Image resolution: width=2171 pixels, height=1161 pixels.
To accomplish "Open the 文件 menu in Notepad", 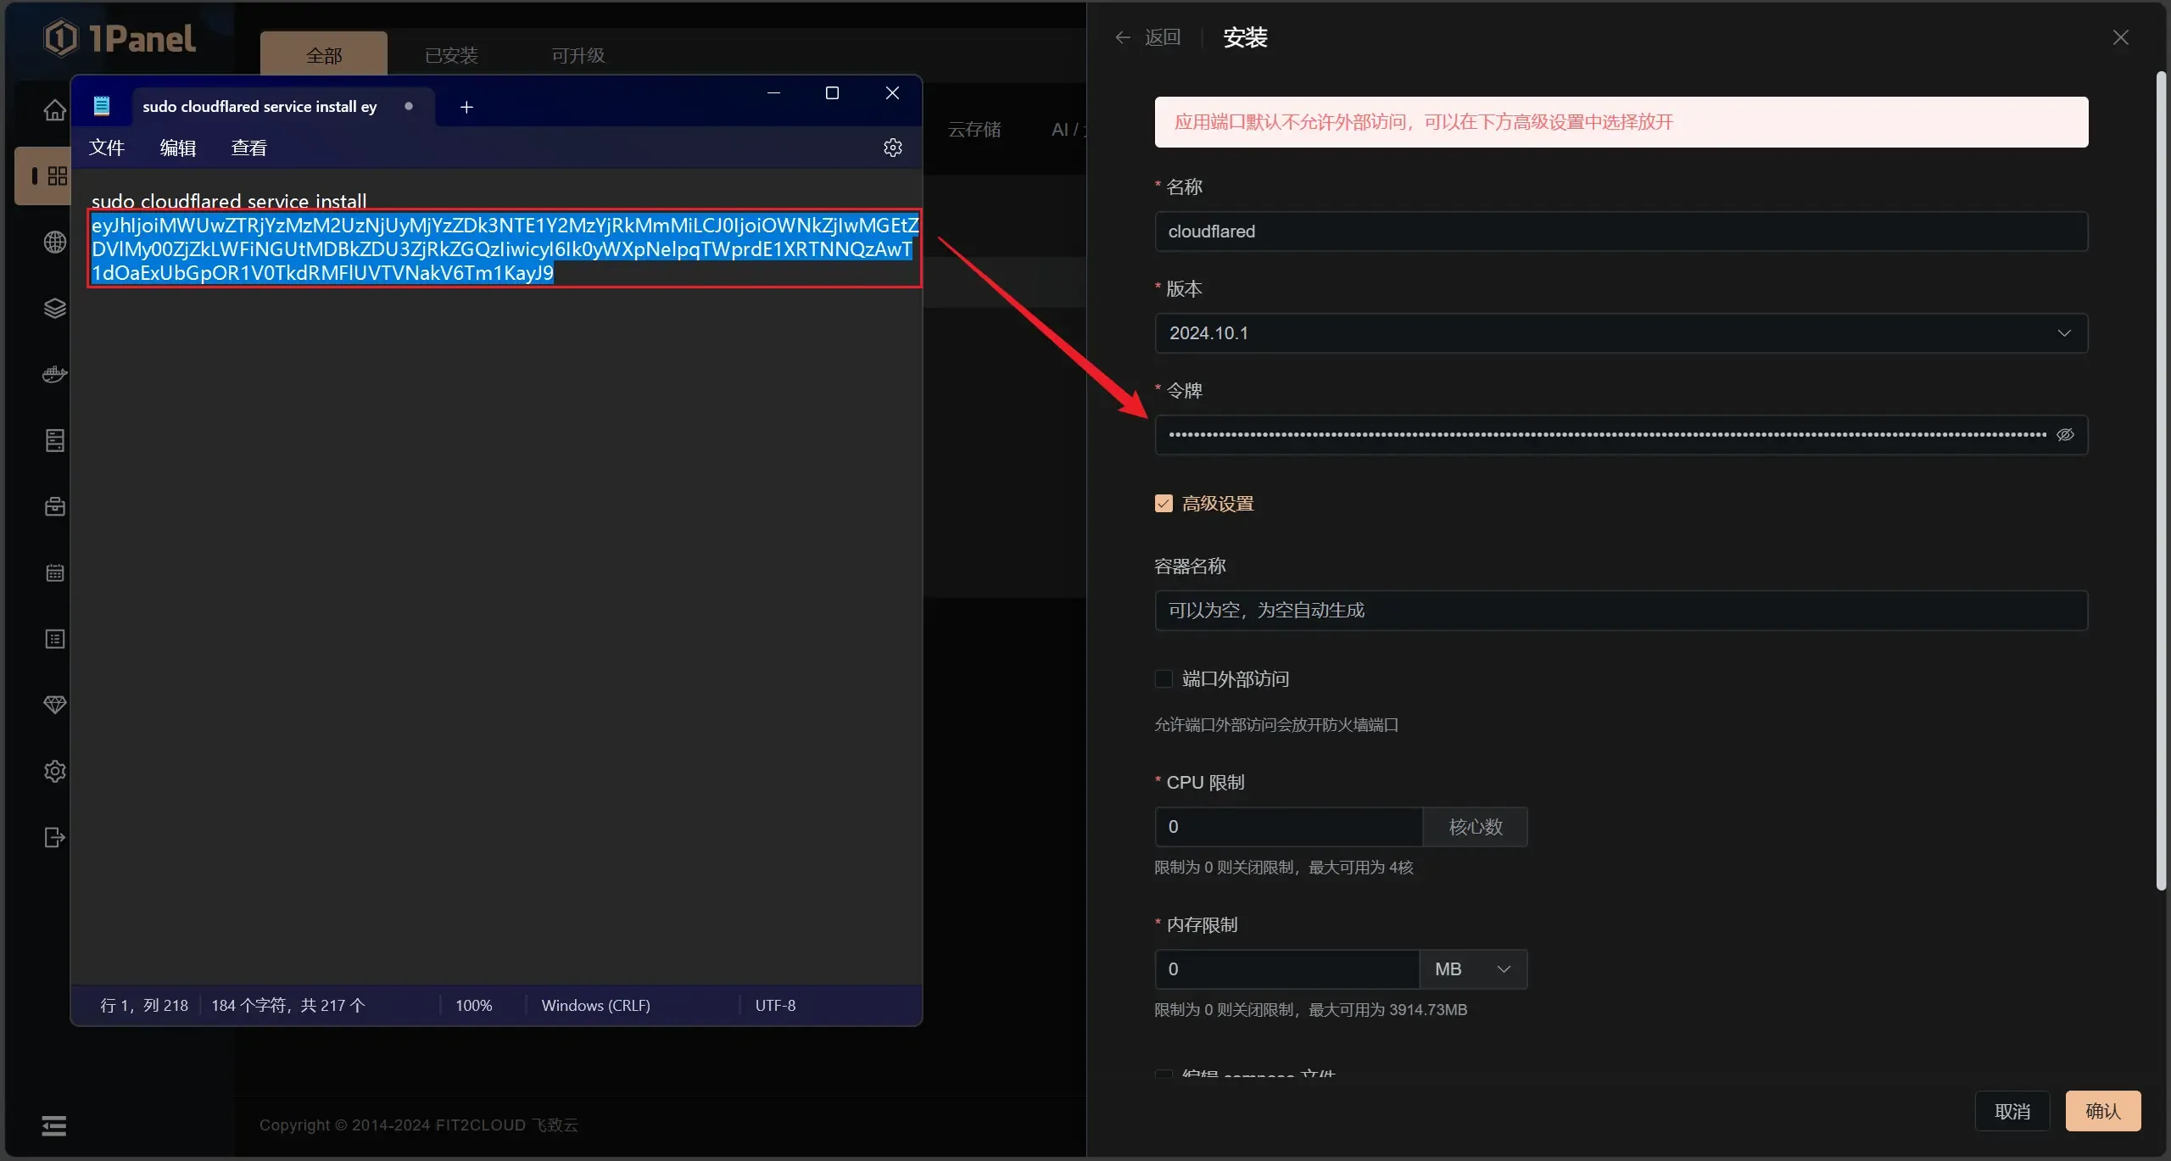I will (x=107, y=148).
